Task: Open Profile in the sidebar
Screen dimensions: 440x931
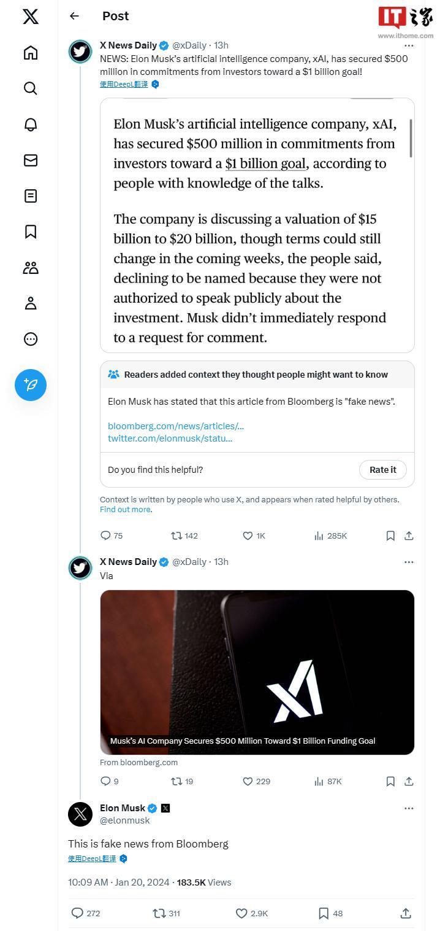Action: [31, 303]
